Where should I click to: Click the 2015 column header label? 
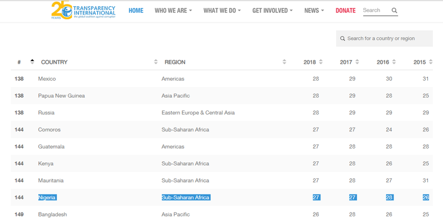point(419,62)
